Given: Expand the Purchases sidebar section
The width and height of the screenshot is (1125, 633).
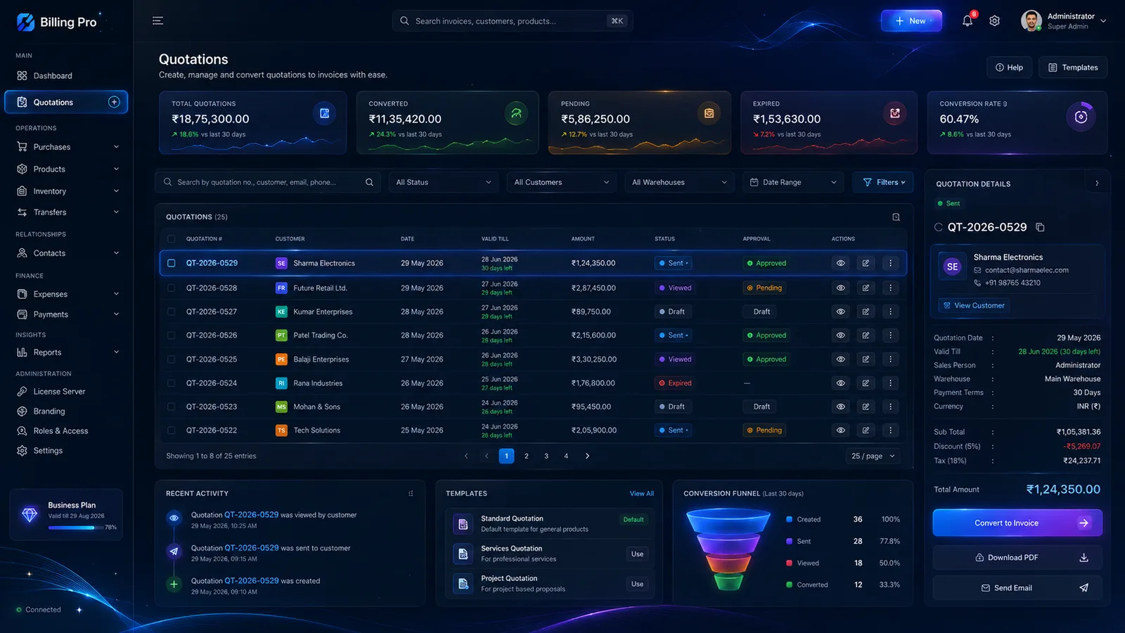Looking at the screenshot, I should 67,147.
